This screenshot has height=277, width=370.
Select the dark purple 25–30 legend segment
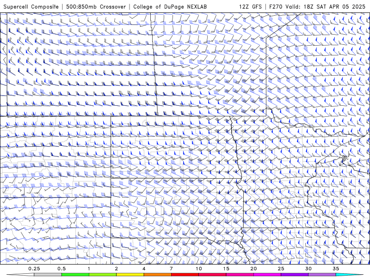(295, 275)
